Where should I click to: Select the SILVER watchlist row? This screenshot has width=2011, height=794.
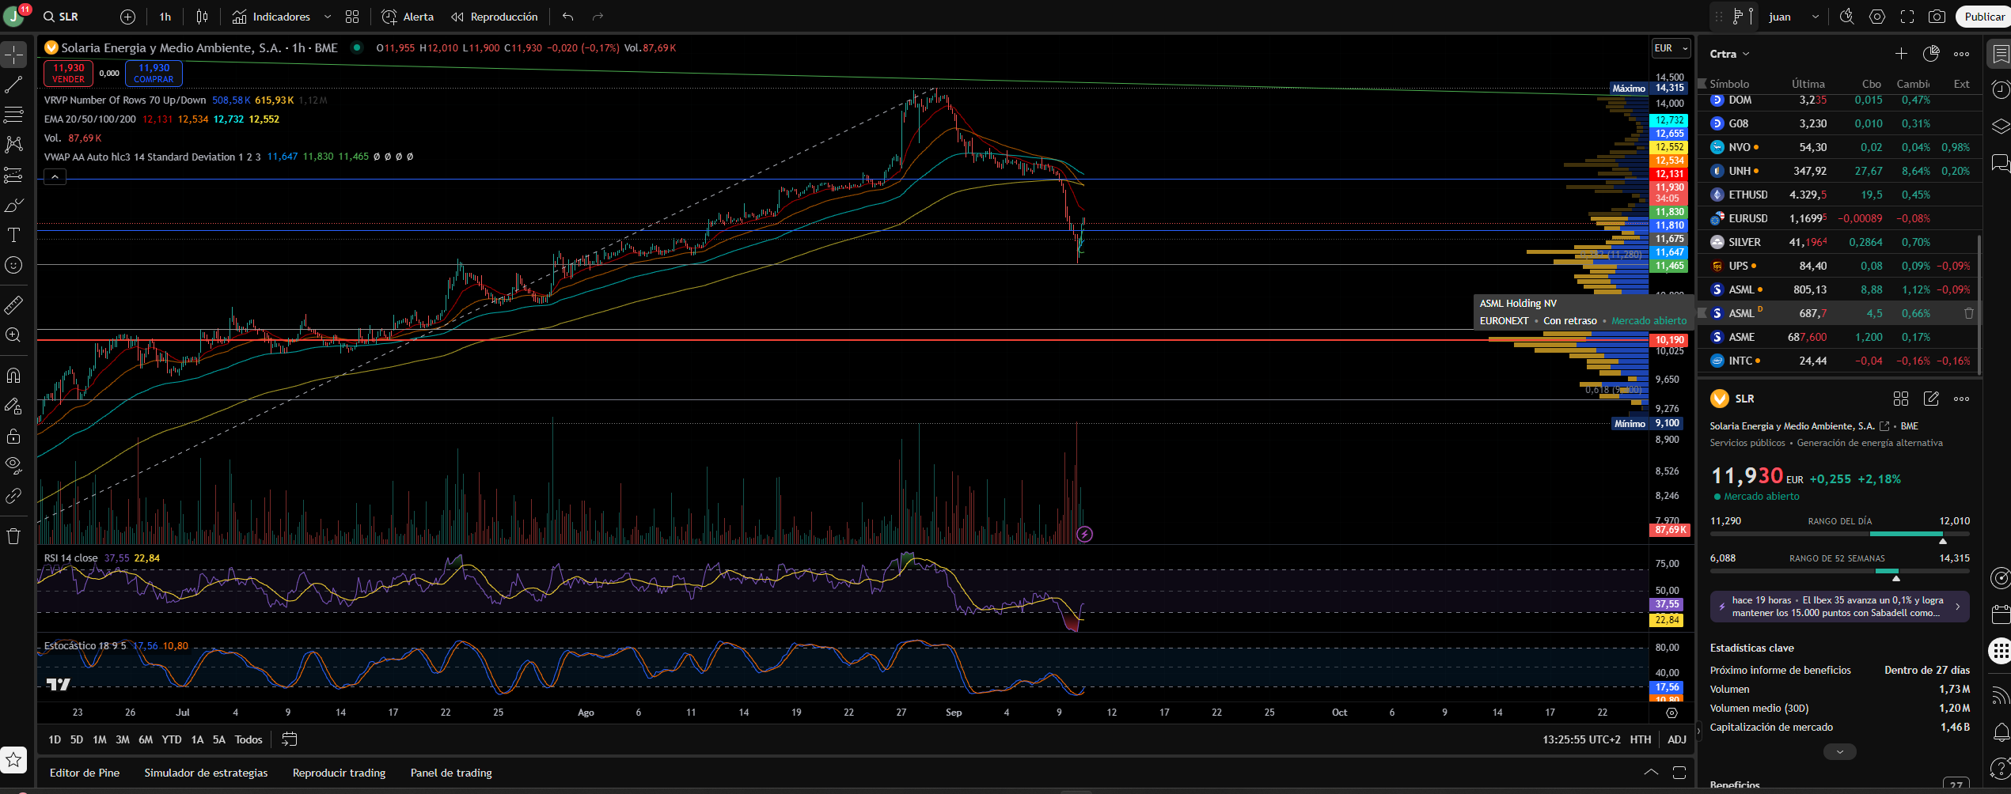tap(1839, 242)
